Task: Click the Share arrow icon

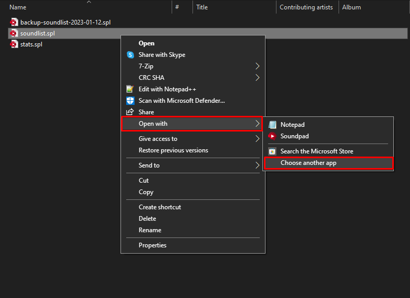Action: point(130,112)
